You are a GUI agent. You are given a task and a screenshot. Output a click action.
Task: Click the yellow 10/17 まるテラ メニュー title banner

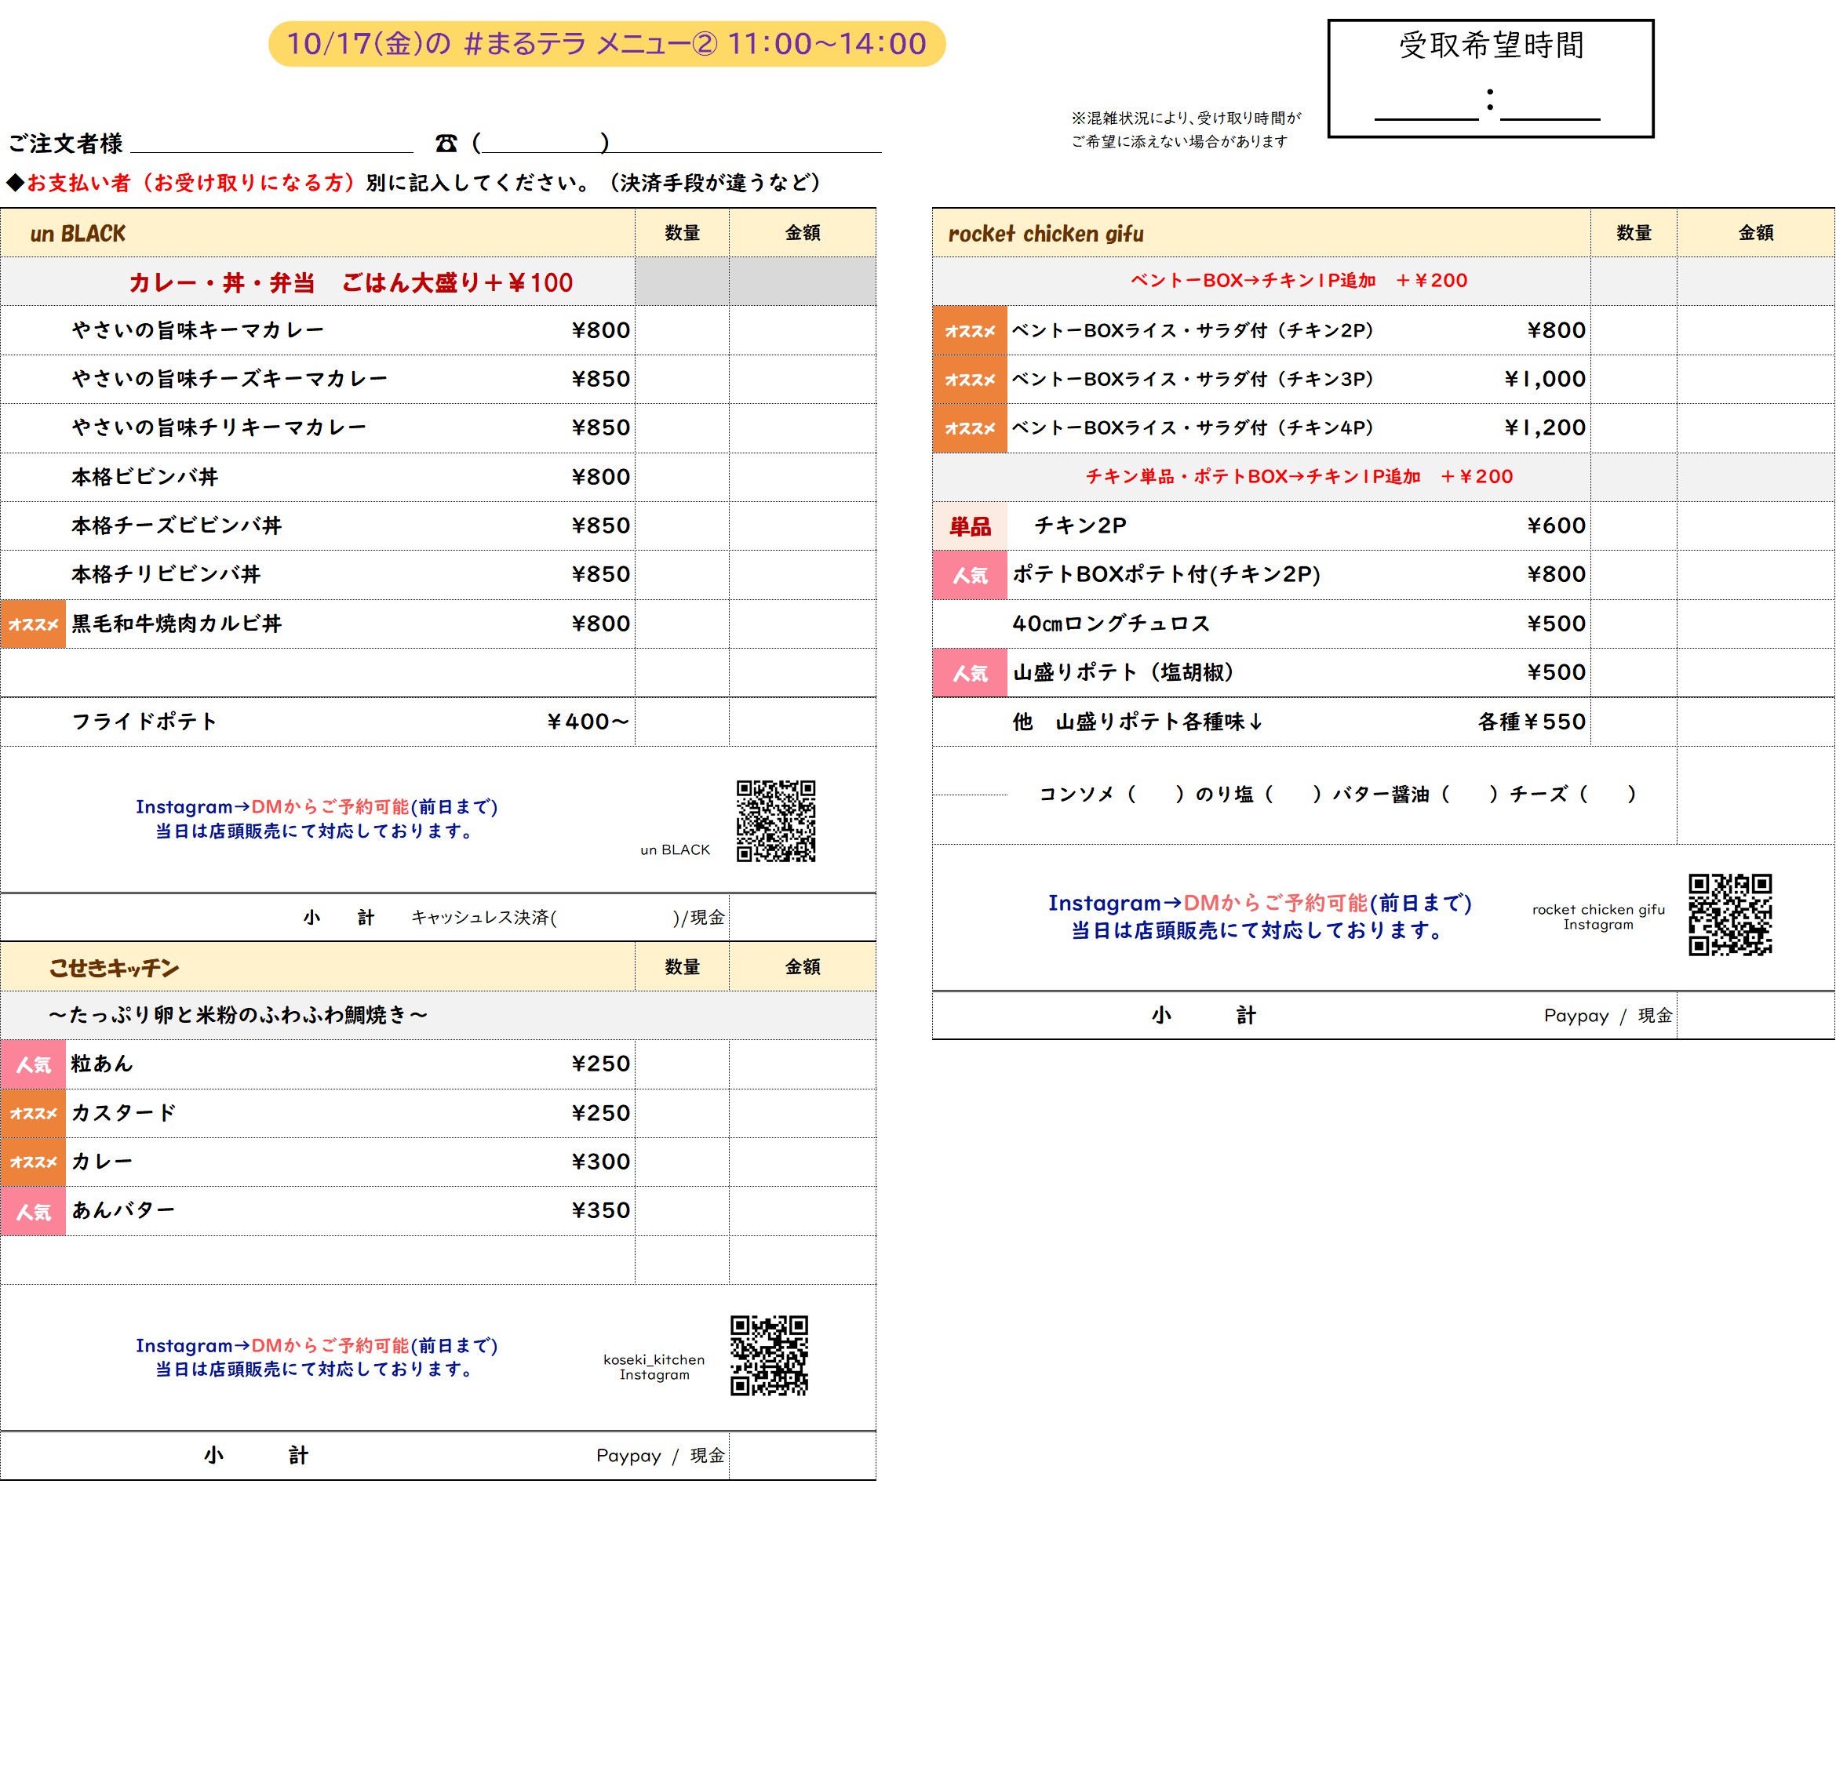606,44
